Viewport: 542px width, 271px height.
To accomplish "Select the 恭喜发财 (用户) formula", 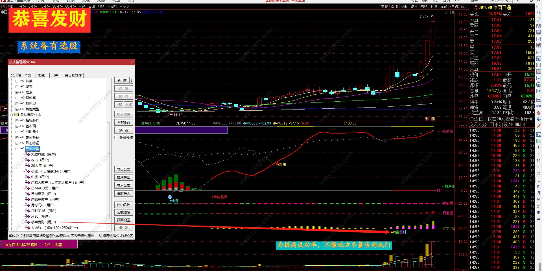I will [43, 222].
